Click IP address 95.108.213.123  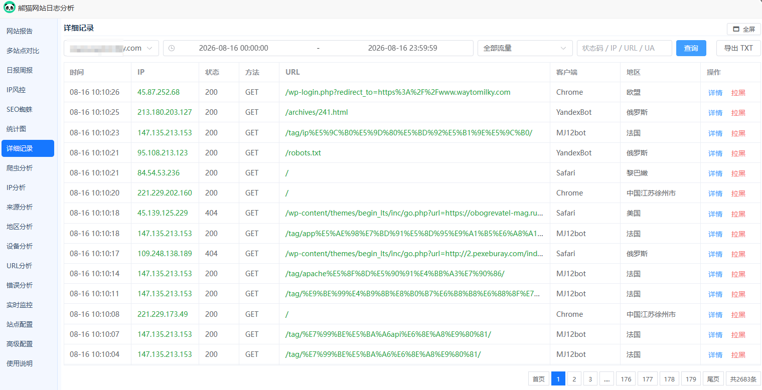pyautogui.click(x=163, y=152)
